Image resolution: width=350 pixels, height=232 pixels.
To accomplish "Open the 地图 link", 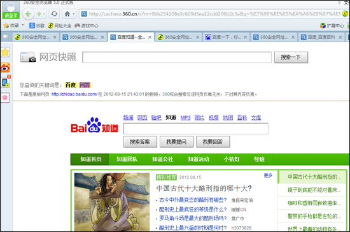I will click(x=228, y=117).
